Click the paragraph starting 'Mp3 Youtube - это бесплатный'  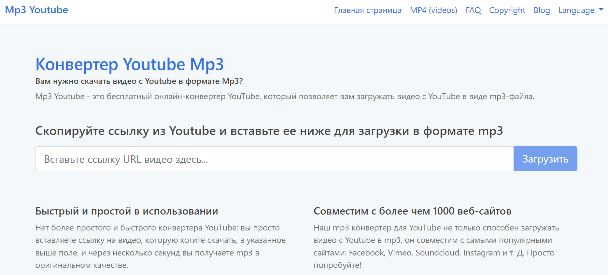click(x=285, y=97)
